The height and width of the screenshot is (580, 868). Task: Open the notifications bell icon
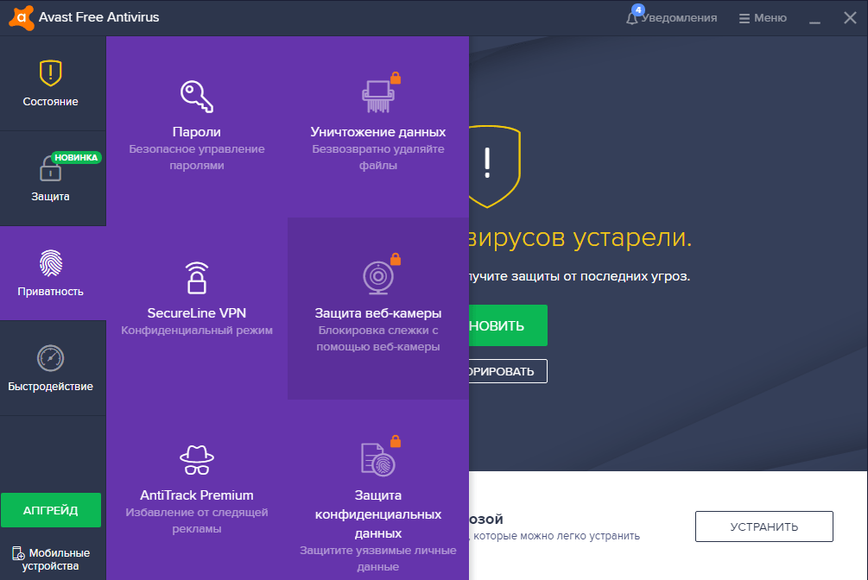click(631, 19)
